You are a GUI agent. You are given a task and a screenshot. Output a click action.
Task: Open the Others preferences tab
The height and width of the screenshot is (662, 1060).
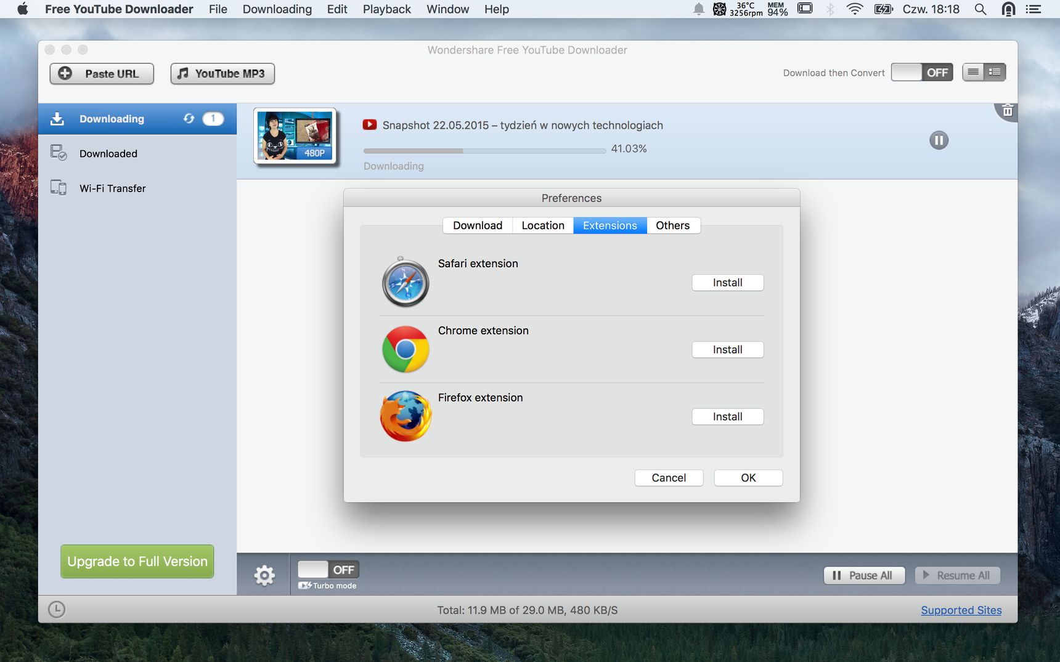(x=673, y=225)
